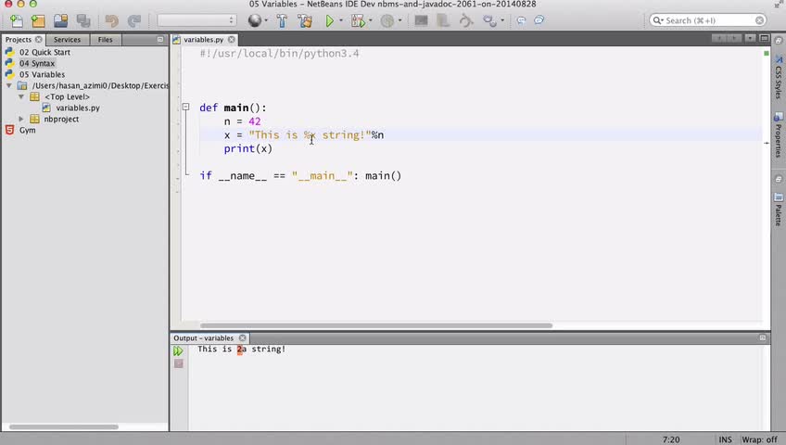Select the 02 Quick Start project
786x445 pixels.
click(44, 52)
